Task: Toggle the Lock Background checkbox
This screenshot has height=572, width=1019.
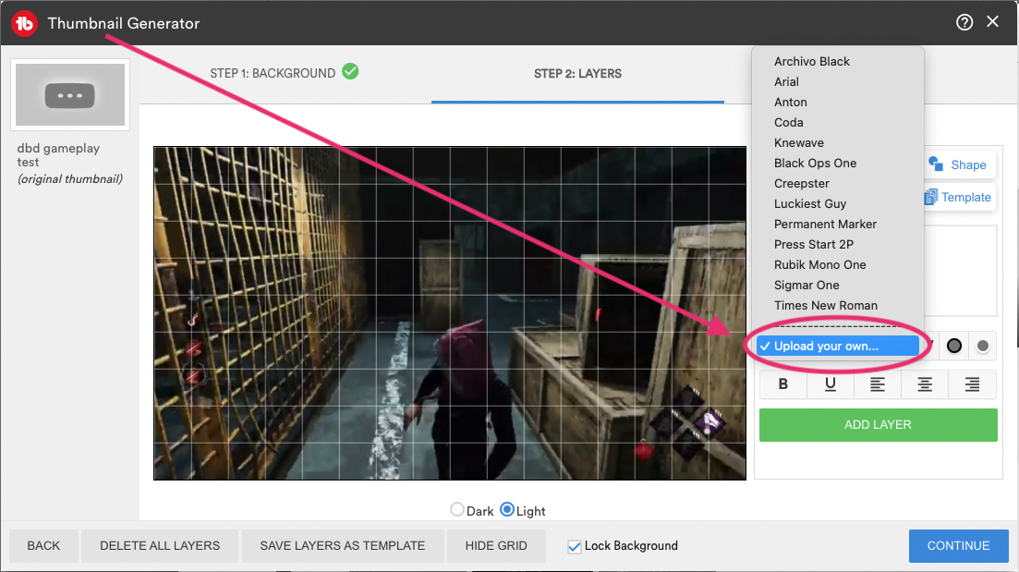Action: click(x=574, y=547)
